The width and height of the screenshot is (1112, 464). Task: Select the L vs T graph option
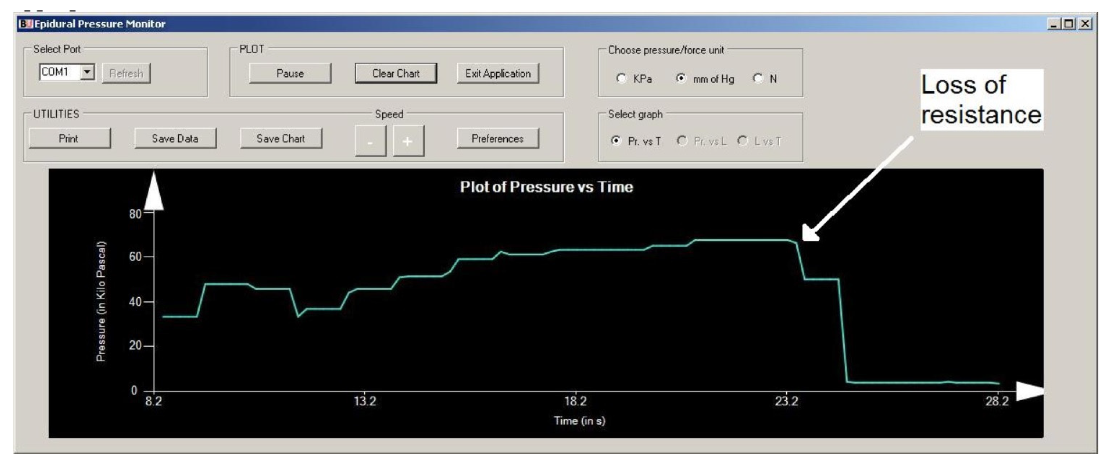tap(743, 141)
